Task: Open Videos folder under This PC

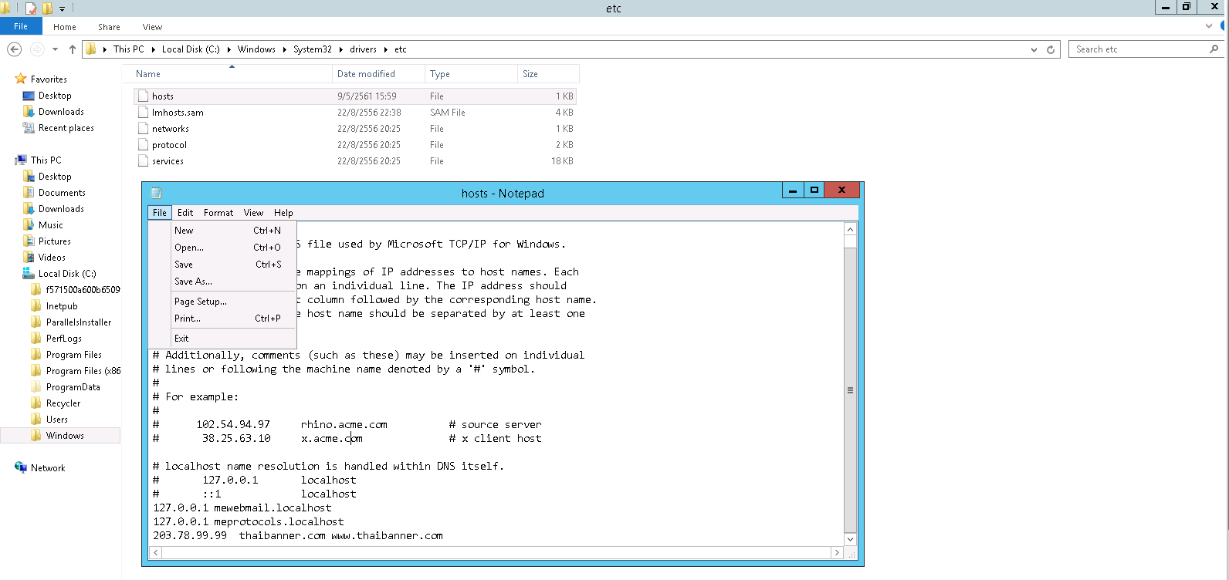Action: [x=52, y=258]
